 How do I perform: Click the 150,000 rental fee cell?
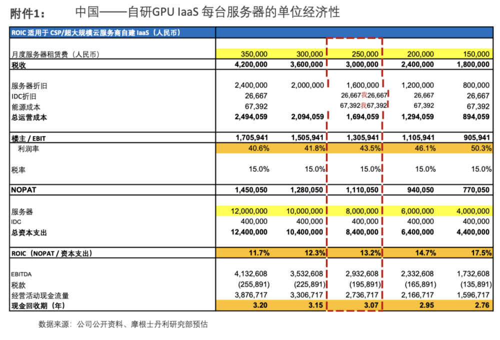point(476,54)
